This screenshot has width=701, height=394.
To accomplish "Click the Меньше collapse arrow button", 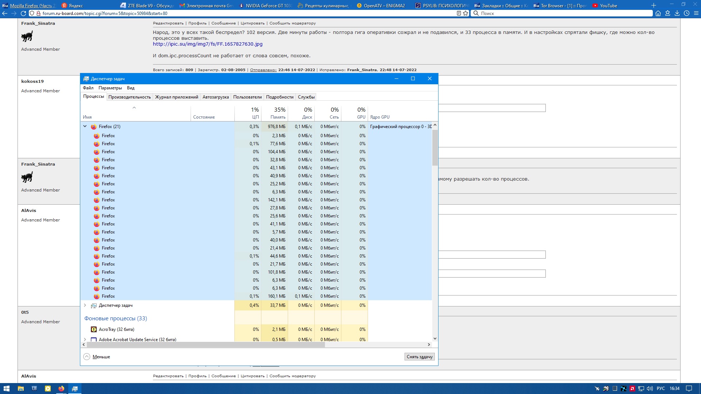I will click(x=87, y=357).
